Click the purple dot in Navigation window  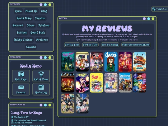pos(41,5)
